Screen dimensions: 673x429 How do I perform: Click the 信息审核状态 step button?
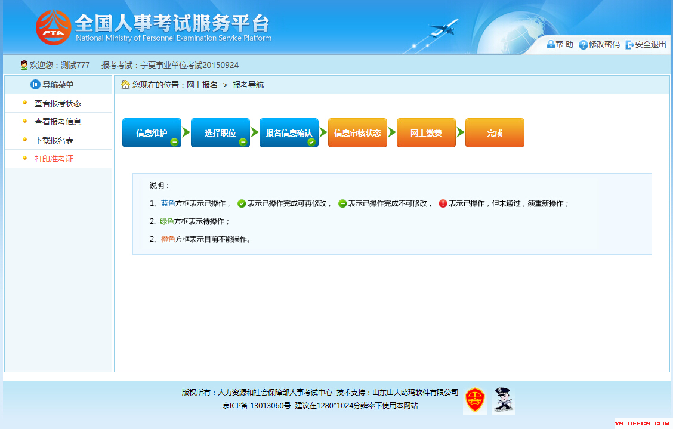click(x=357, y=132)
